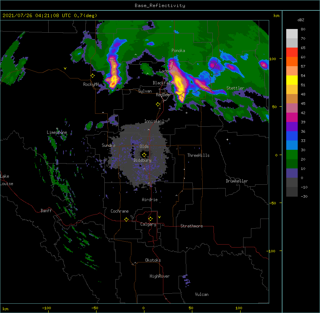The image size is (320, 313).
Task: Click the 45 value on dBZ scale
Action: 303,104
